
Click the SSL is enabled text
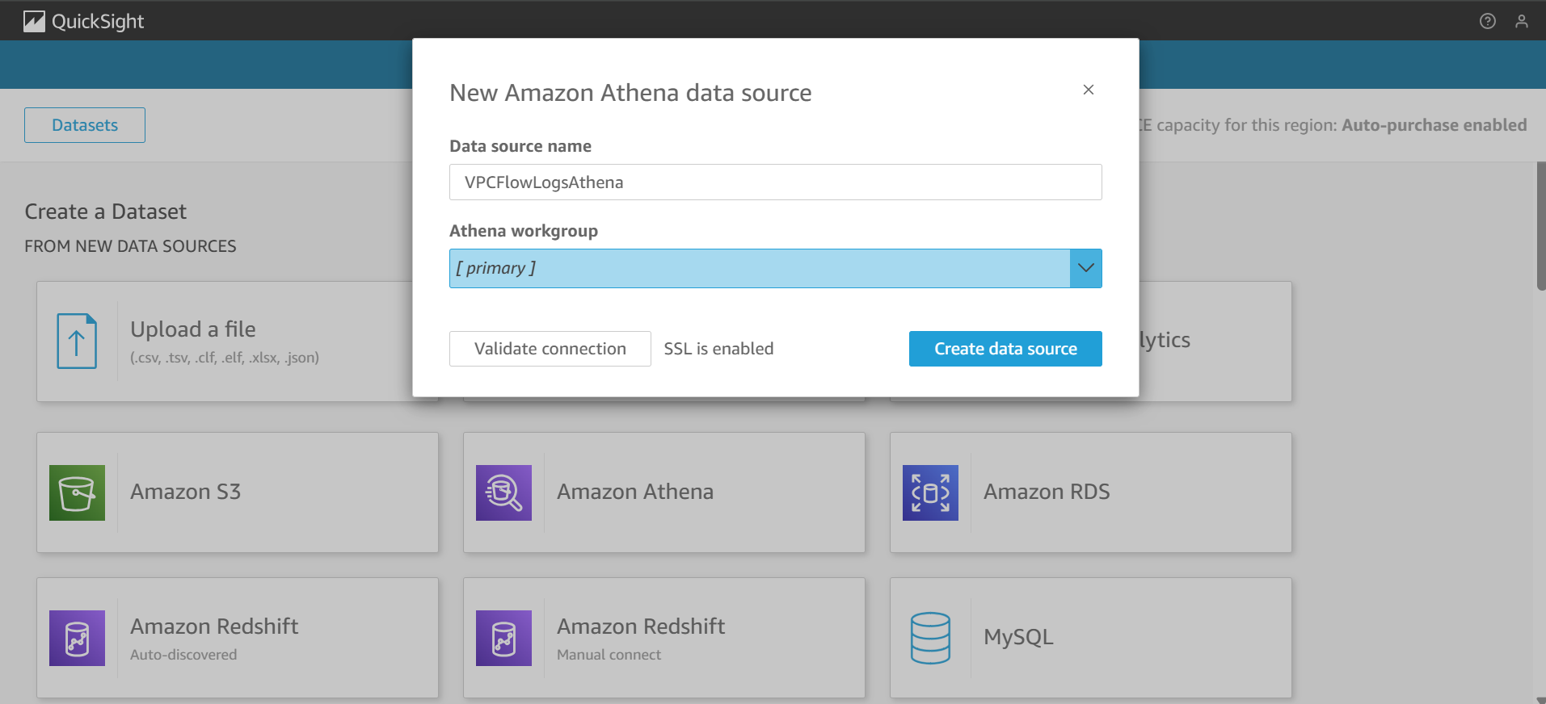click(718, 349)
